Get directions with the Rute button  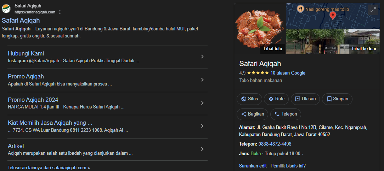[276, 99]
